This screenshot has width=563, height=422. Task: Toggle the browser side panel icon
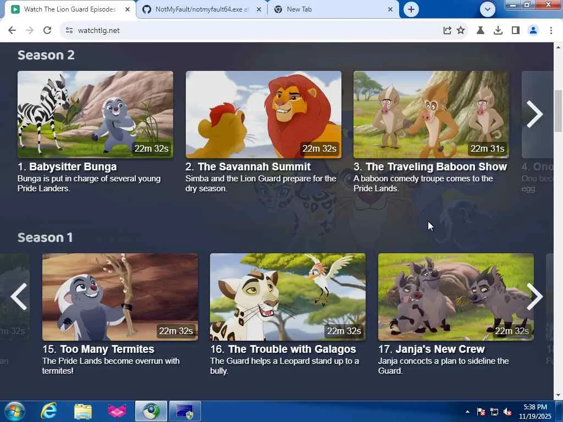tap(516, 31)
